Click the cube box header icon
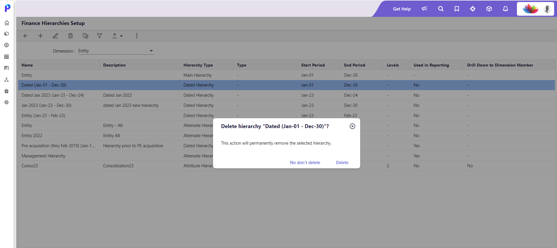 [489, 9]
